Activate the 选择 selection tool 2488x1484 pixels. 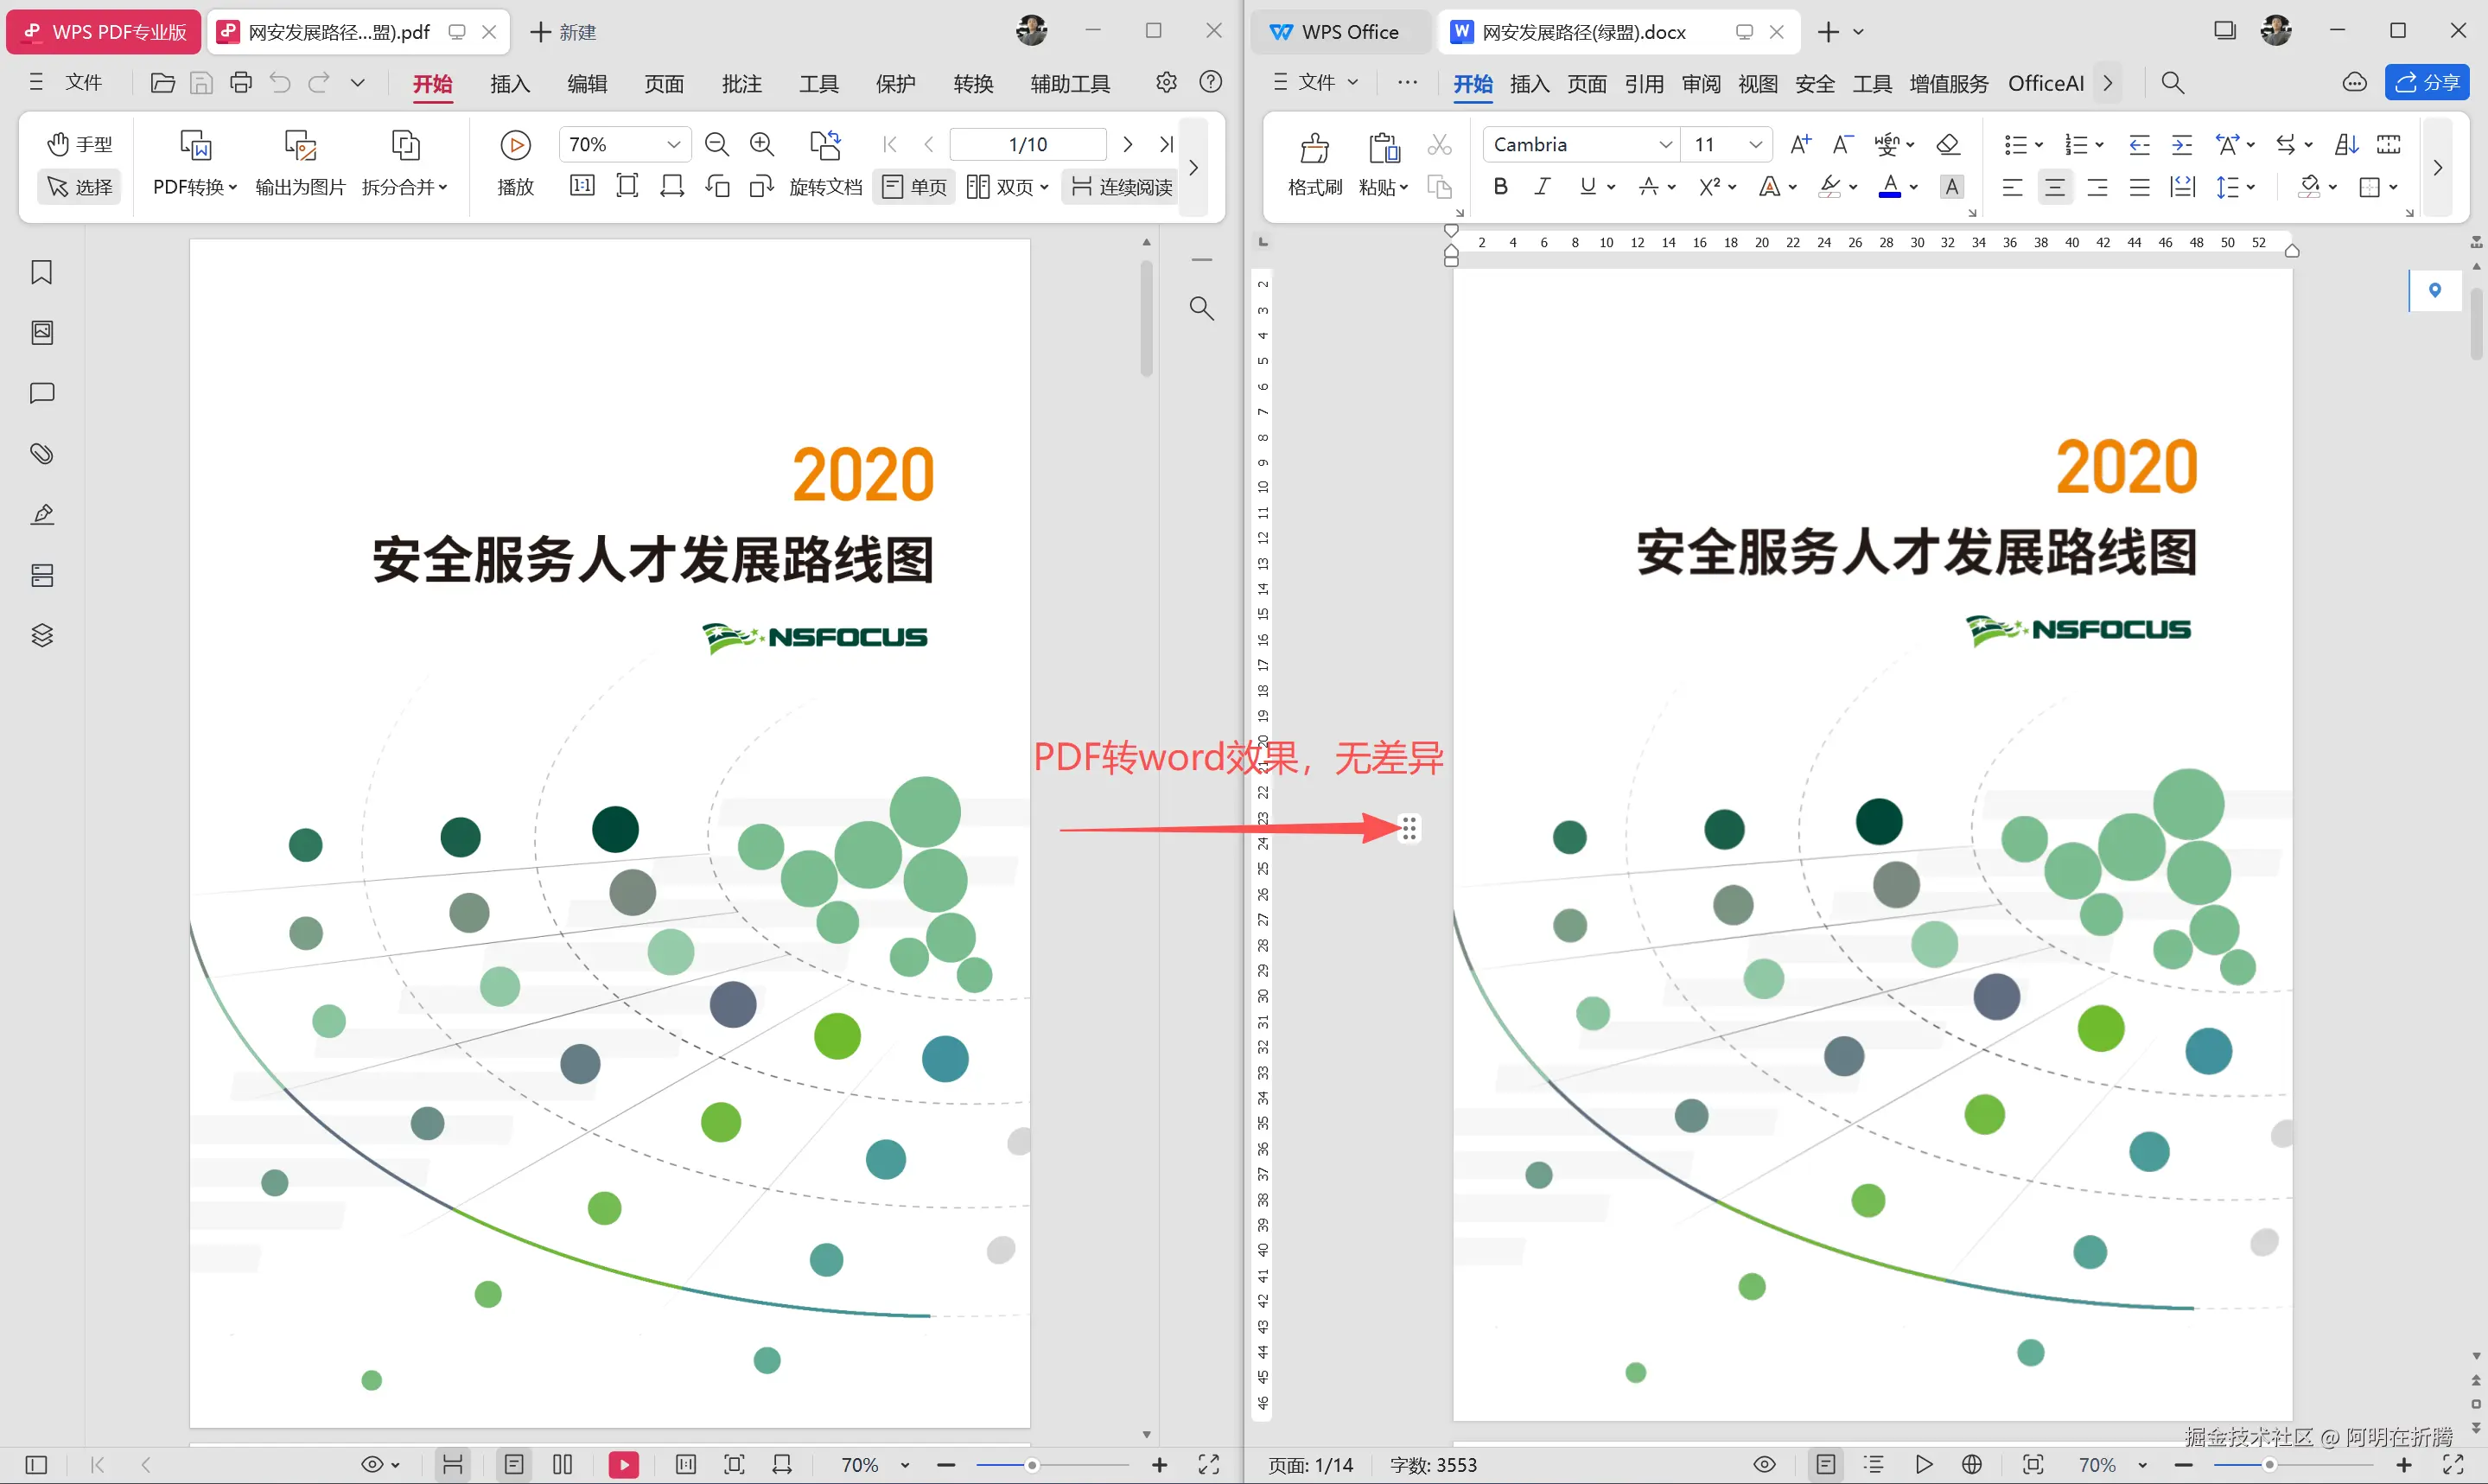[80, 187]
